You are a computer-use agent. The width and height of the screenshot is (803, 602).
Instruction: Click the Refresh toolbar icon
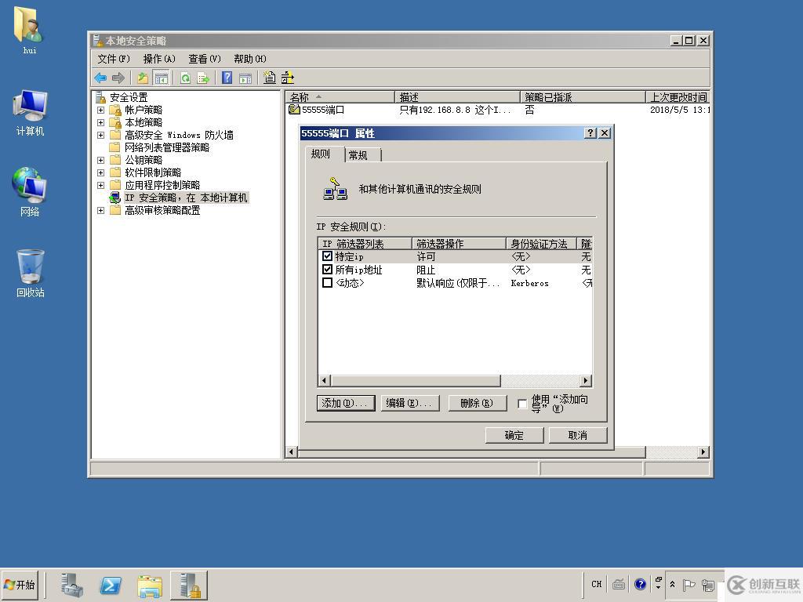(185, 78)
